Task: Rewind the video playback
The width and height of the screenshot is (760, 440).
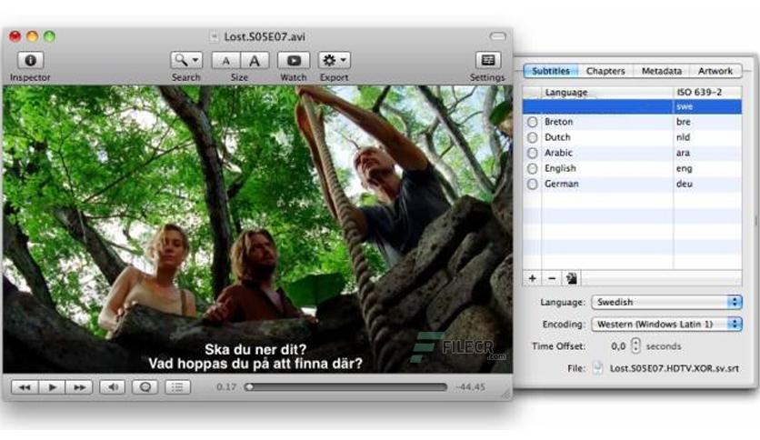Action: 25,386
